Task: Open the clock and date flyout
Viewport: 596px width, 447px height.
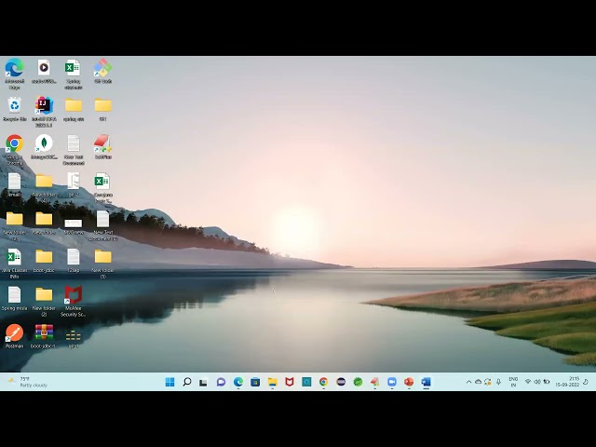Action: coord(567,382)
